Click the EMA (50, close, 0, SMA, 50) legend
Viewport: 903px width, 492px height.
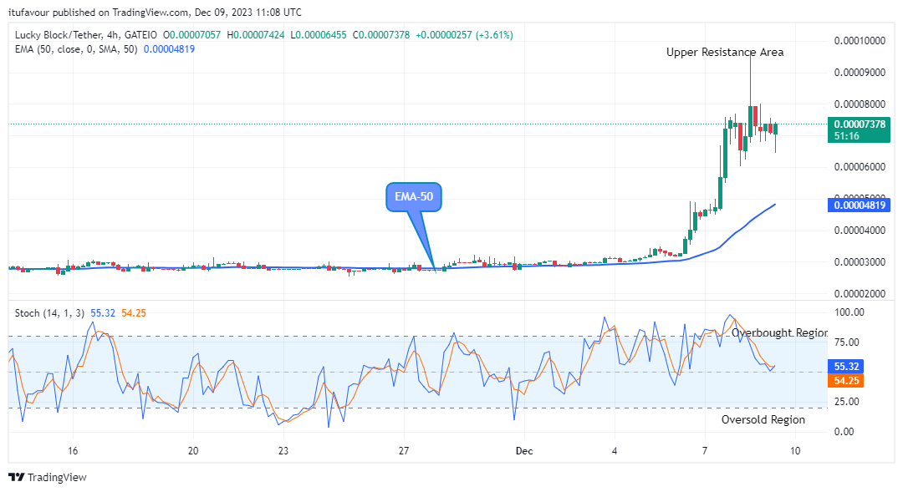[76, 49]
